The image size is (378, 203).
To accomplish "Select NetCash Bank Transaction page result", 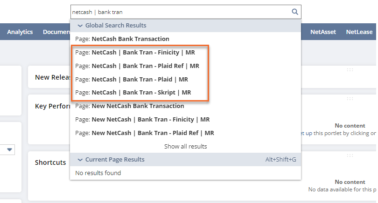I will coord(185,39).
